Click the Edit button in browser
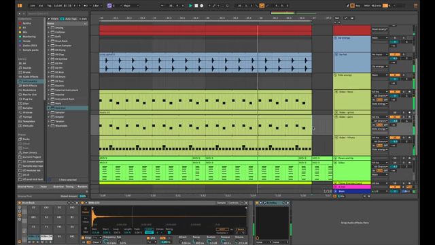The height and width of the screenshot is (245, 435). click(83, 19)
